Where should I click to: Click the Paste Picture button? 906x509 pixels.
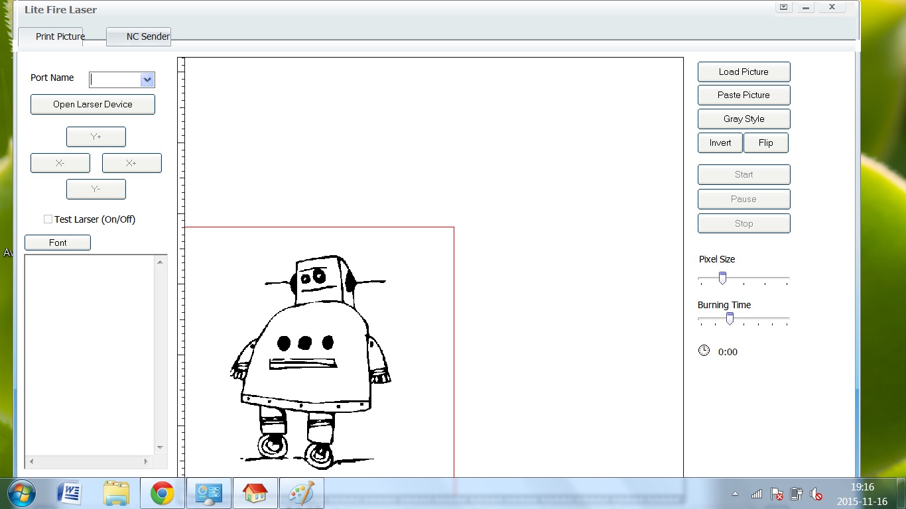click(744, 95)
